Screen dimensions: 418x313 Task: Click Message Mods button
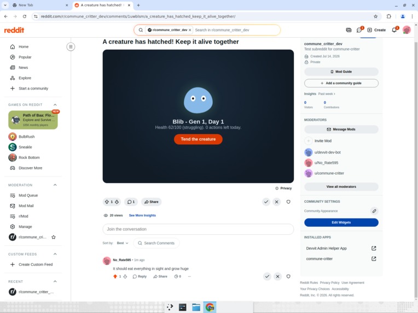(x=341, y=129)
